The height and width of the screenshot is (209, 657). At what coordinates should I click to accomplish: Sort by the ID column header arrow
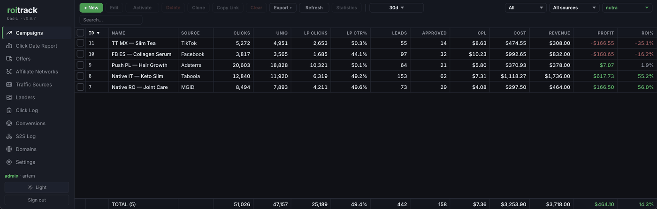[98, 33]
